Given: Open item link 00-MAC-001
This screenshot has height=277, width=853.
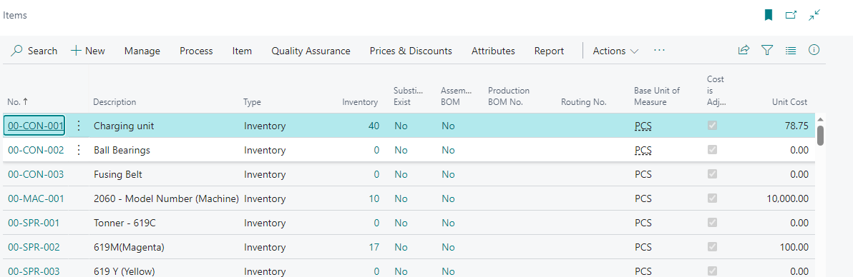Looking at the screenshot, I should (36, 198).
